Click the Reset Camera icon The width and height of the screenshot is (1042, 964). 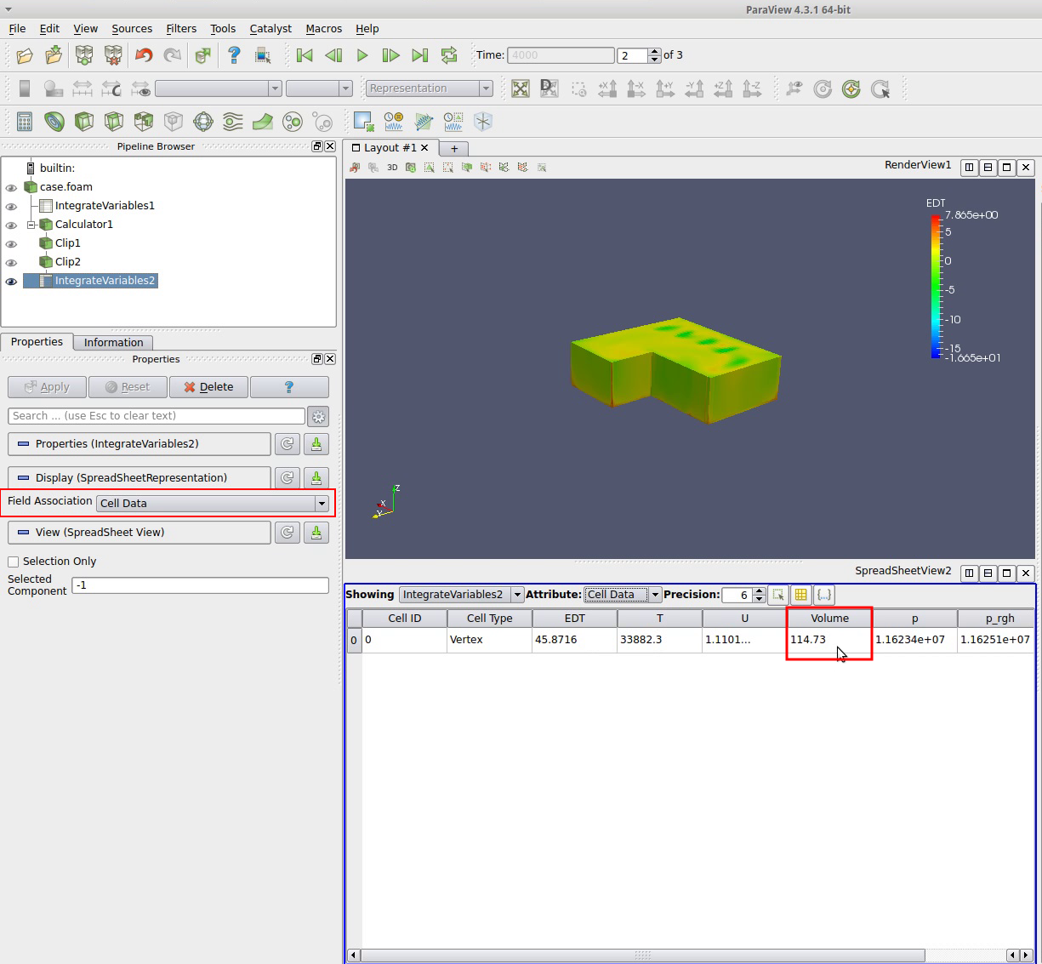521,88
